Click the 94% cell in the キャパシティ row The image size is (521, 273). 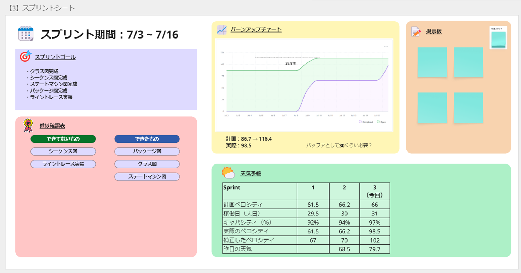(344, 222)
